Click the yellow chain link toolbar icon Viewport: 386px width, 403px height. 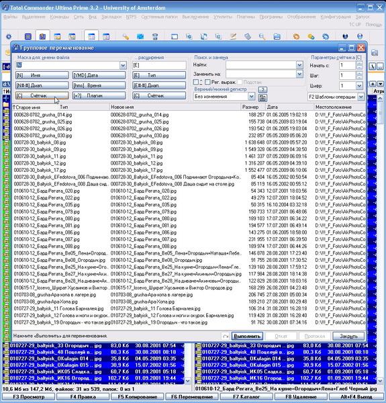[x=311, y=36]
